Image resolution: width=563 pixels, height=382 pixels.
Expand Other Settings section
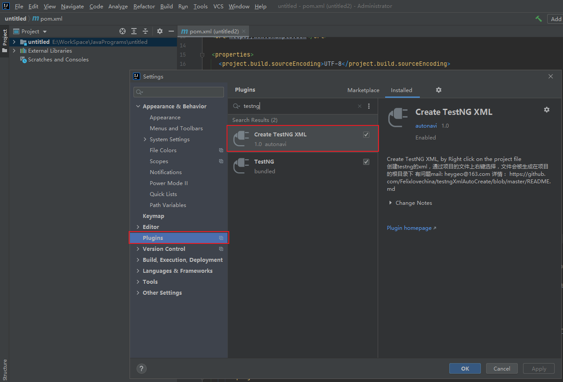pyautogui.click(x=138, y=293)
